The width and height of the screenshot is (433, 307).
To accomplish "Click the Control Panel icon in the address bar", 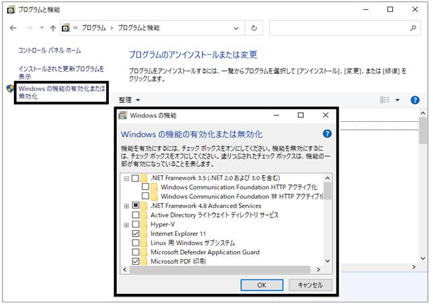I will (66, 28).
